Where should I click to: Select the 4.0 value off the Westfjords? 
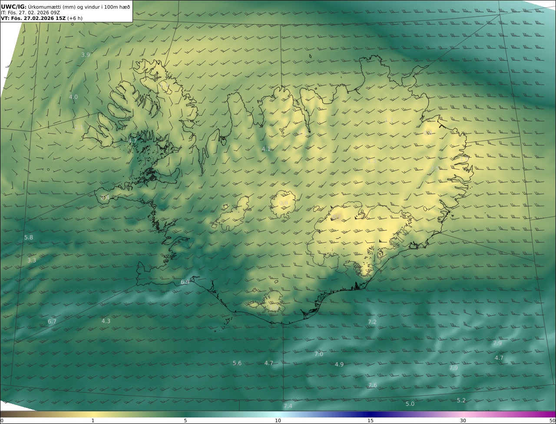(x=73, y=97)
